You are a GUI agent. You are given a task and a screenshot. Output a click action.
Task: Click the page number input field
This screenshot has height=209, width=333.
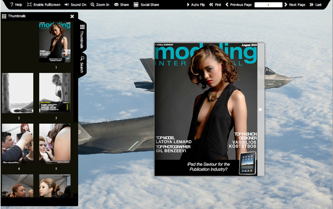(x=268, y=5)
